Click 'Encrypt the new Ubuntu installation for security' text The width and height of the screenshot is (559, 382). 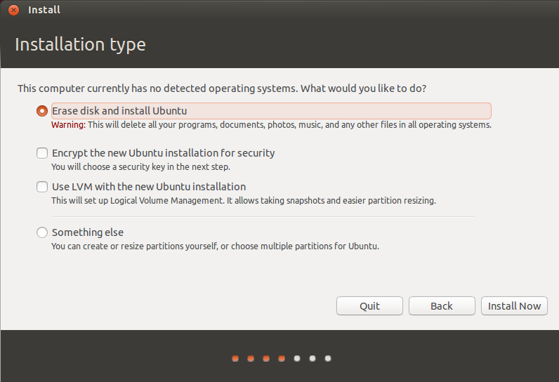(164, 153)
